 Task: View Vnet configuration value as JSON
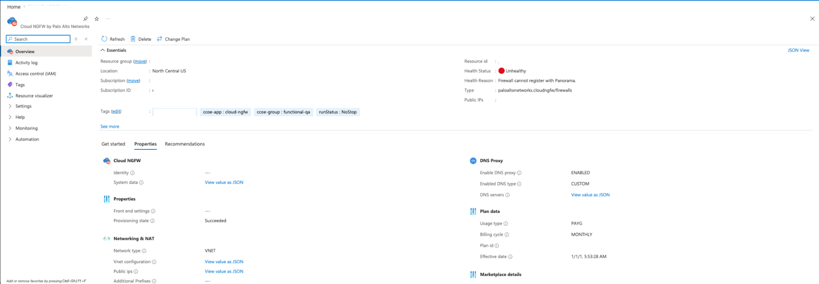click(224, 262)
